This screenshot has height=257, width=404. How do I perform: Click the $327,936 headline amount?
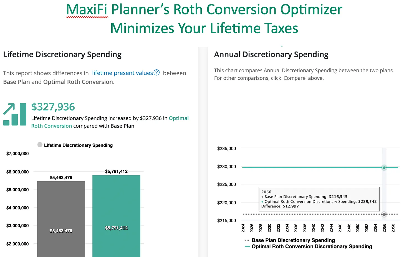[x=53, y=107]
